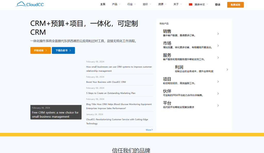This screenshot has width=264, height=153.
Task: Click the arrow beside 利润 entry
Action: (227, 69)
